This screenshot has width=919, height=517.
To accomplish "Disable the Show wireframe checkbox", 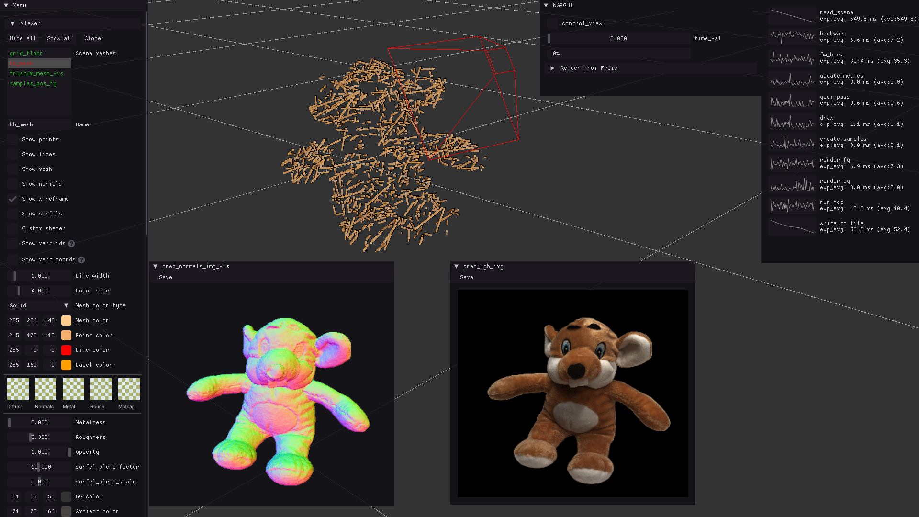I will coord(13,199).
